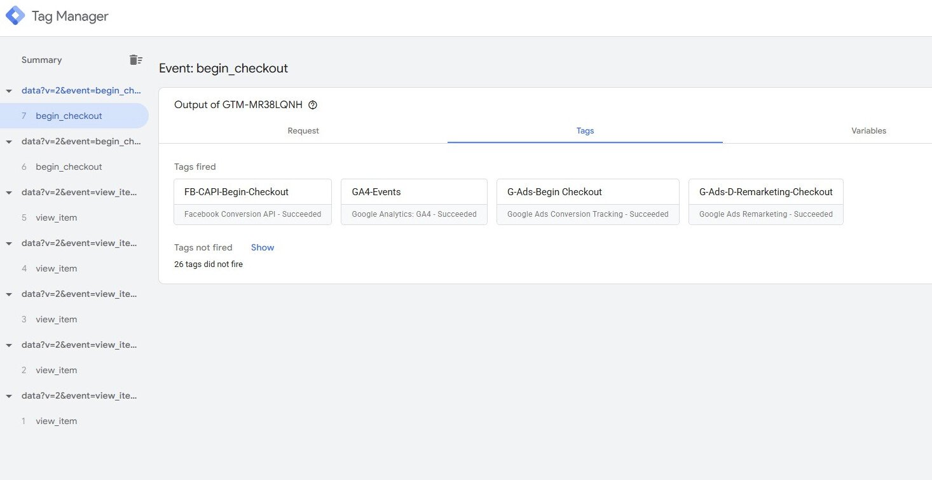Collapse the second begin_checkout request arrow

tap(9, 142)
